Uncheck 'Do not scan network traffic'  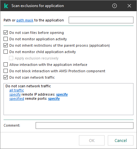pos(5,77)
